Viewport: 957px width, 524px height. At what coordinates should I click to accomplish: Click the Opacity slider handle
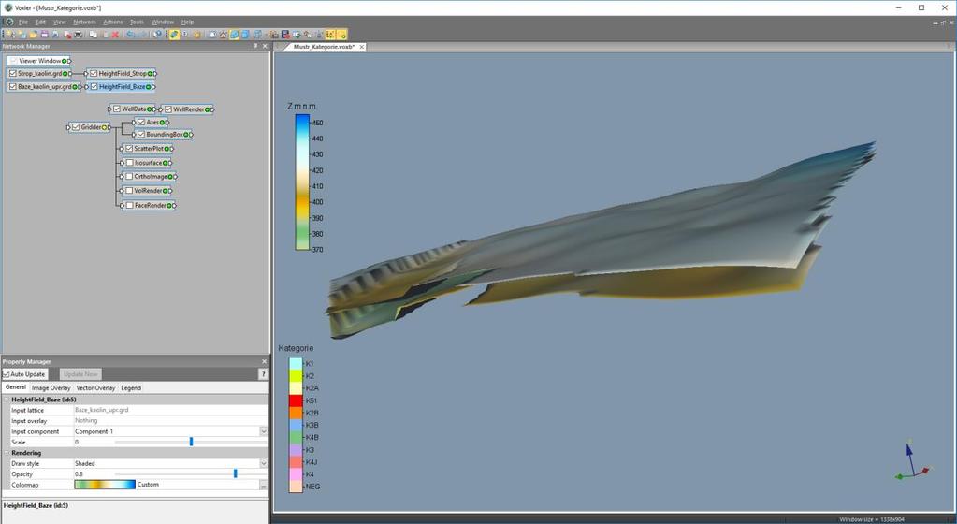tap(235, 473)
